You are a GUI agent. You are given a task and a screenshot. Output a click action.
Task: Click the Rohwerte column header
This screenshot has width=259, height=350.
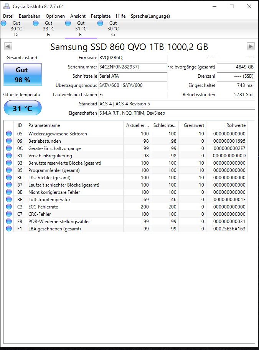point(227,125)
